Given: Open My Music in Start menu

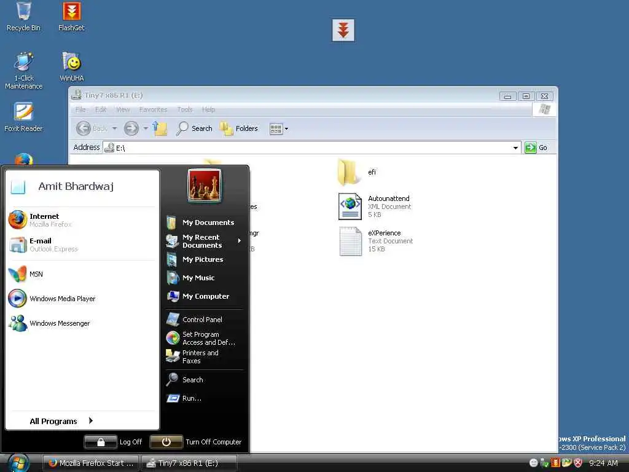Looking at the screenshot, I should coord(204,278).
